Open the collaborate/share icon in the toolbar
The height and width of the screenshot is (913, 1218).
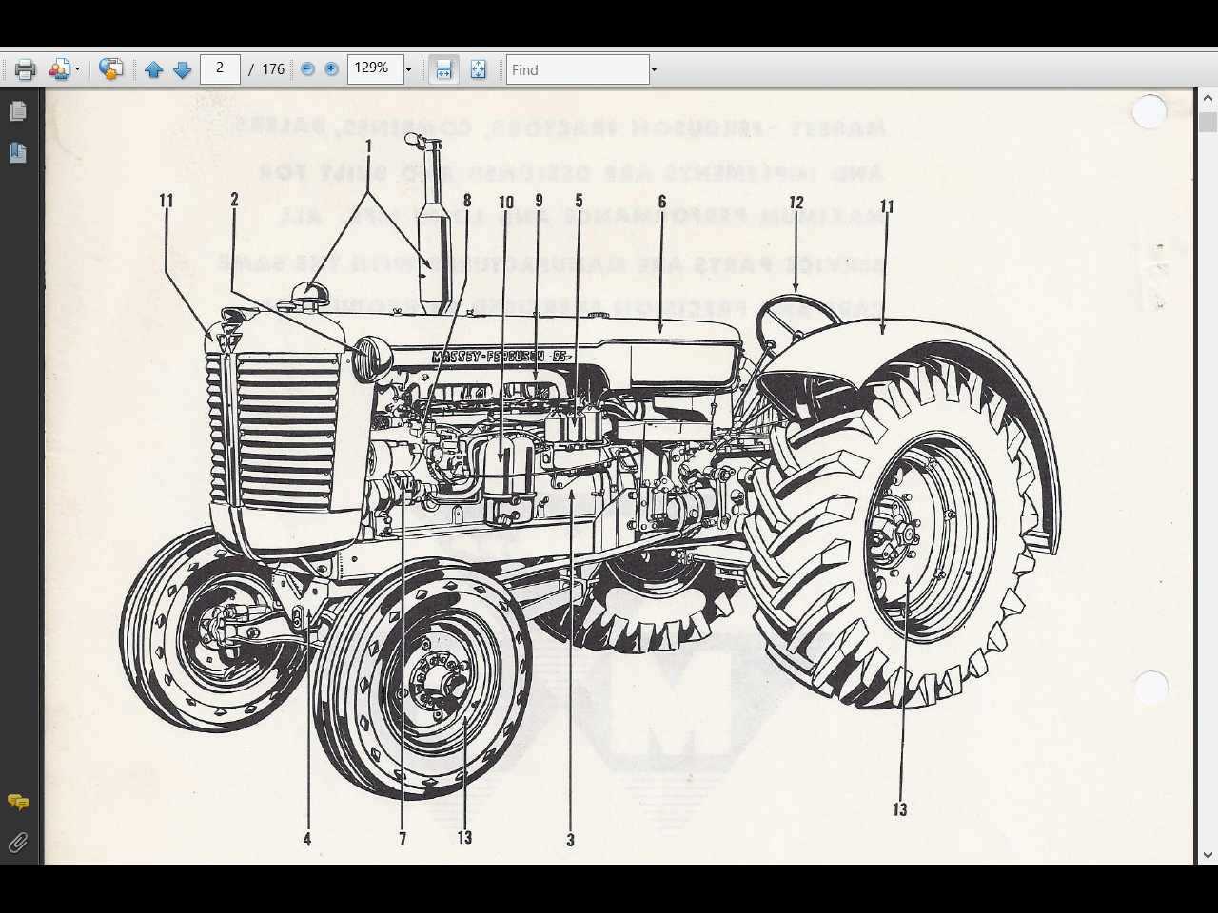[x=59, y=69]
